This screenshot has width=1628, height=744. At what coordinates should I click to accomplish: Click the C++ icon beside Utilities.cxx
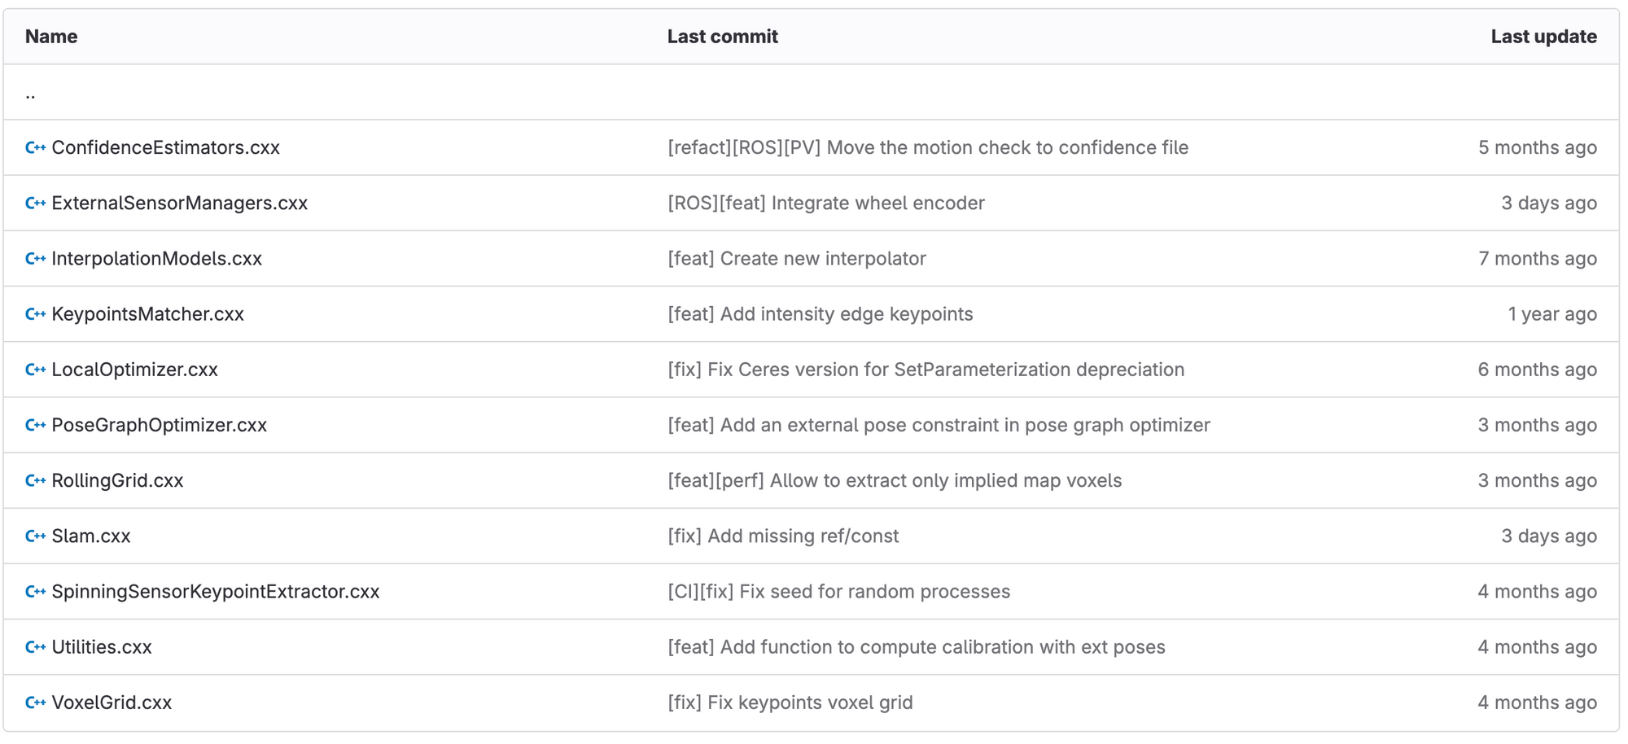click(35, 646)
